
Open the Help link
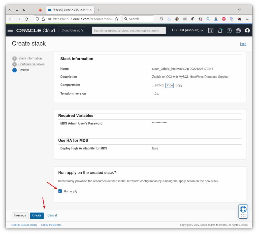(x=243, y=44)
